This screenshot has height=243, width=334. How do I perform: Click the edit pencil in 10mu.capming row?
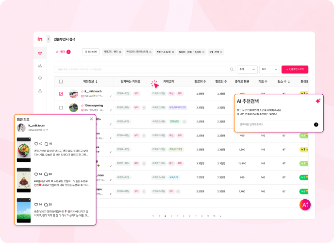111,110
